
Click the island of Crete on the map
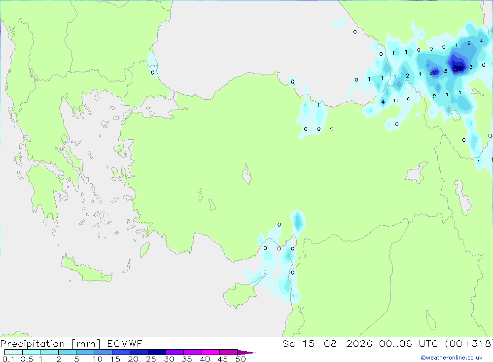86,269
